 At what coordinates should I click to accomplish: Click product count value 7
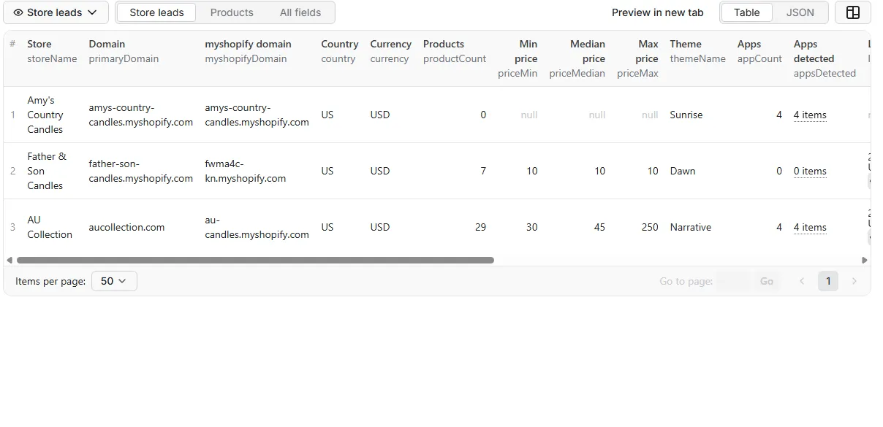pyautogui.click(x=483, y=171)
